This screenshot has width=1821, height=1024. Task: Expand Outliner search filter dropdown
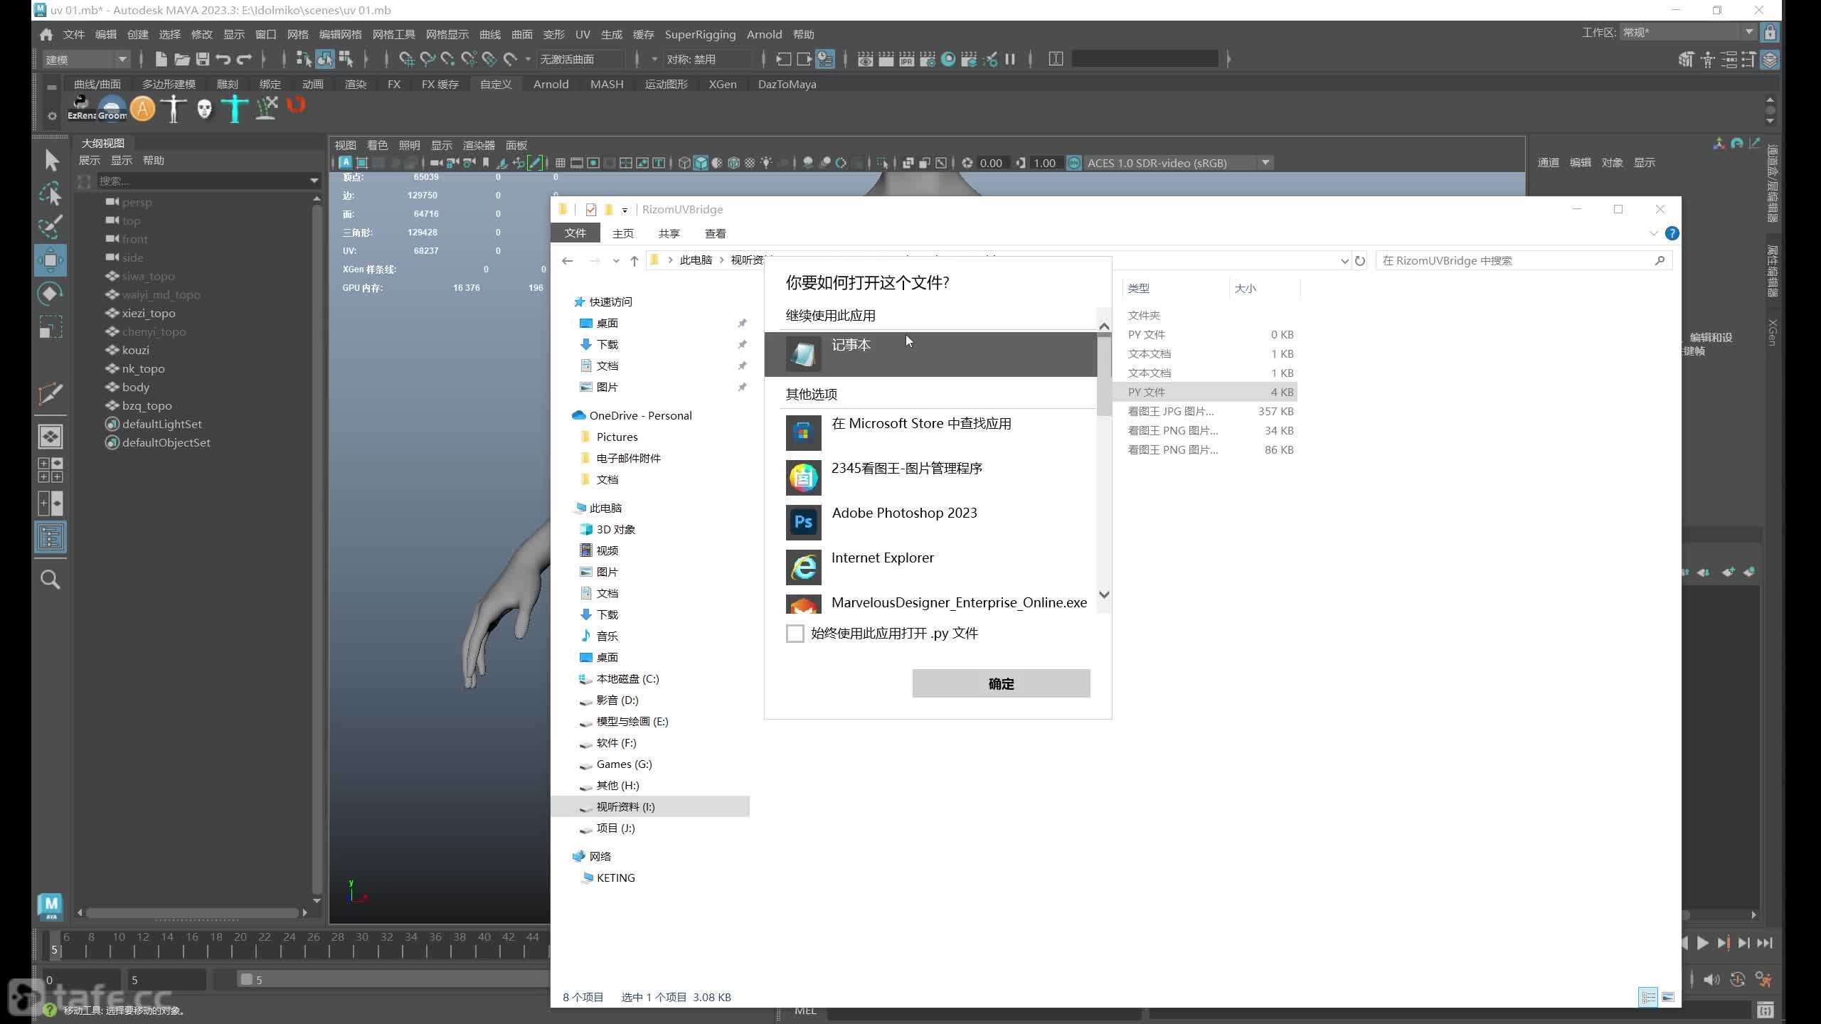click(x=314, y=181)
